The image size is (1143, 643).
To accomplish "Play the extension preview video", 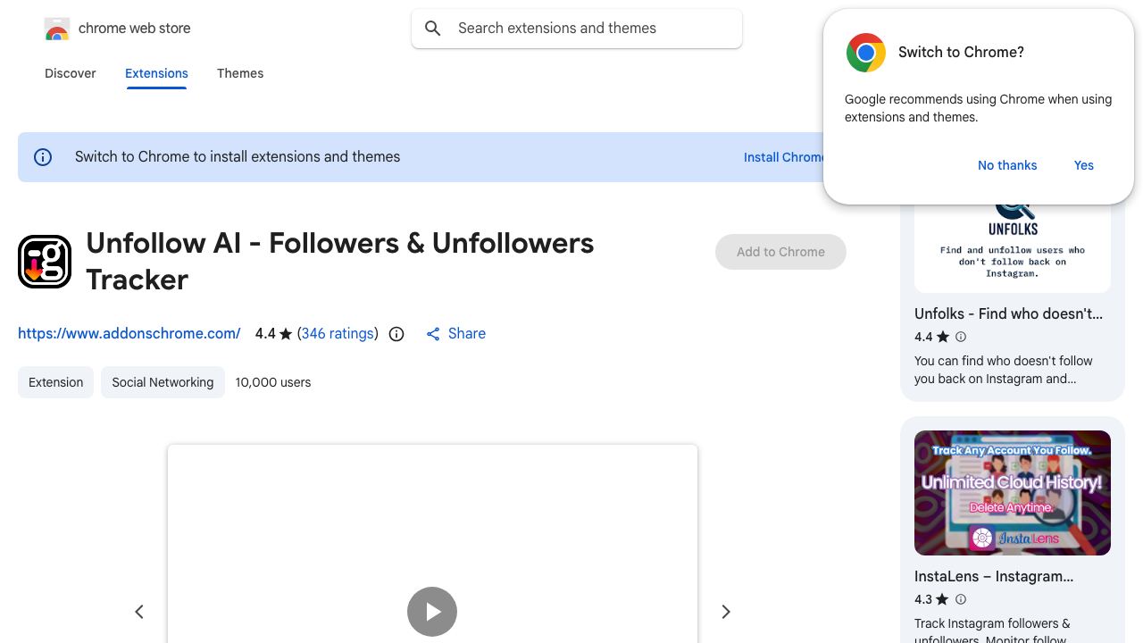I will (432, 612).
